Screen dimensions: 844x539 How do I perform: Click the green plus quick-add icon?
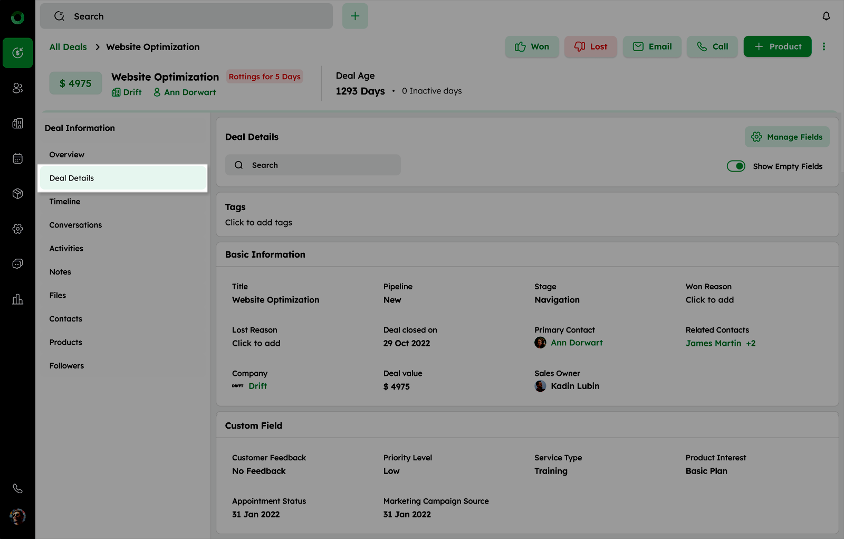[355, 16]
